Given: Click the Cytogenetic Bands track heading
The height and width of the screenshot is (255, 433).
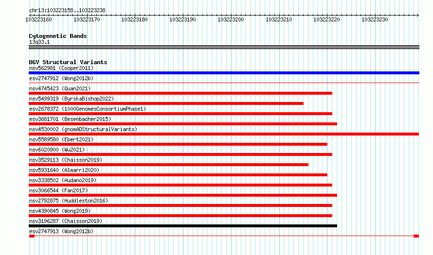Looking at the screenshot, I should point(58,36).
